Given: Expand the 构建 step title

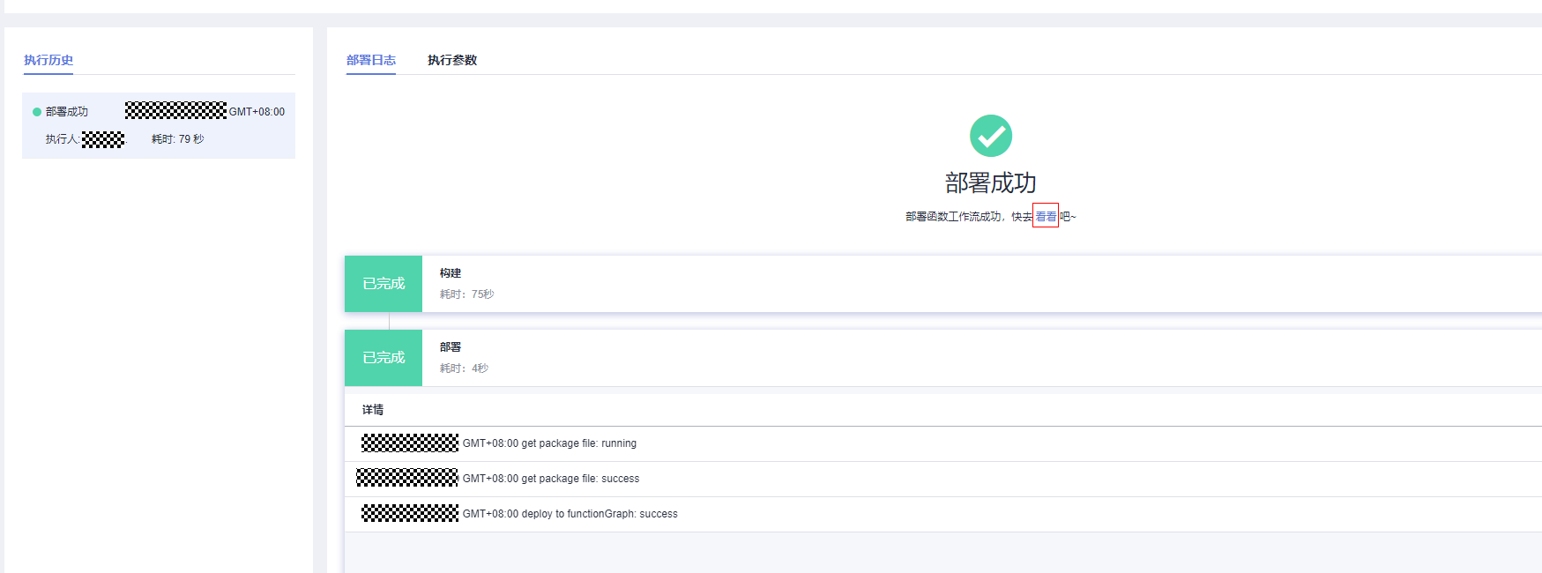Looking at the screenshot, I should pos(451,273).
